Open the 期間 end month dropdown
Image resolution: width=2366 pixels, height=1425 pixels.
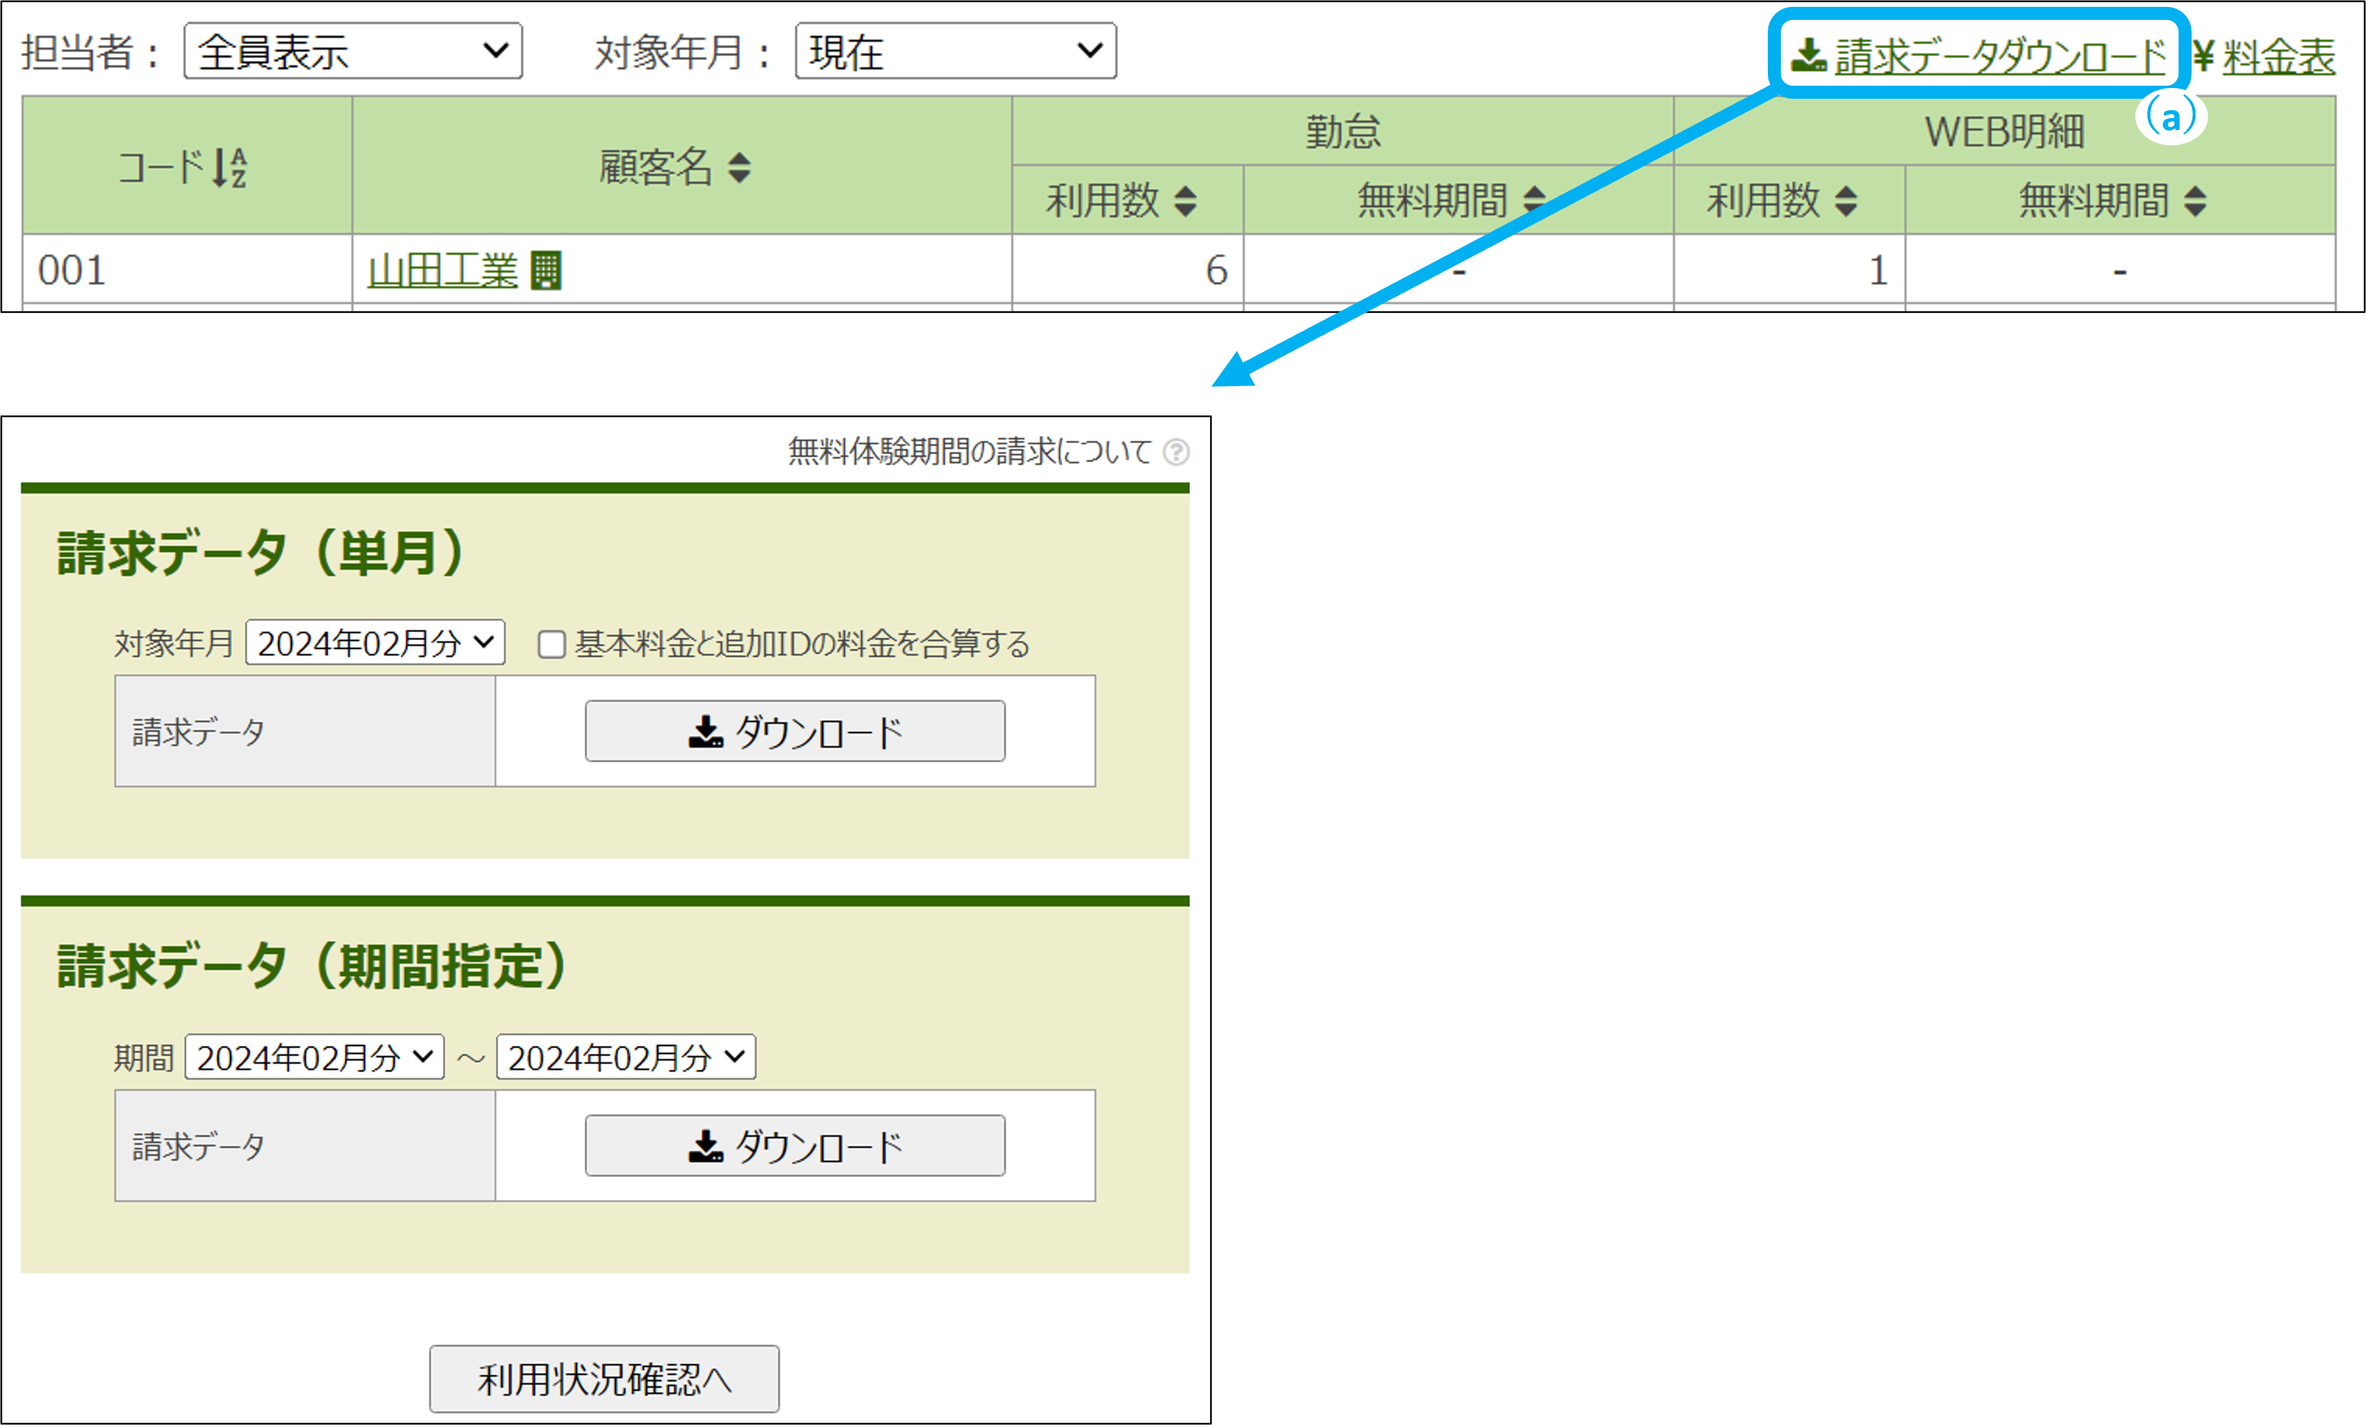(x=625, y=1058)
